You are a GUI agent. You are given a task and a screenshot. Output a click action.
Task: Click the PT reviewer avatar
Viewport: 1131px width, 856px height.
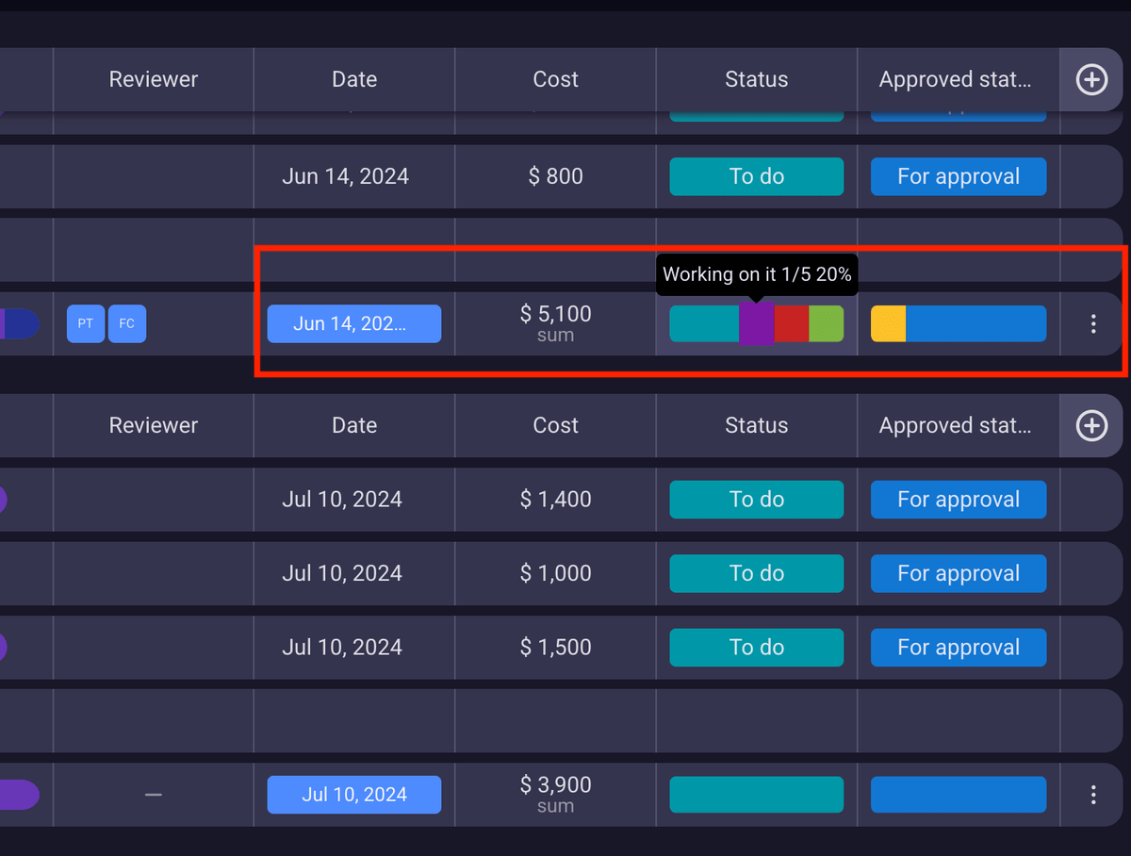[85, 323]
